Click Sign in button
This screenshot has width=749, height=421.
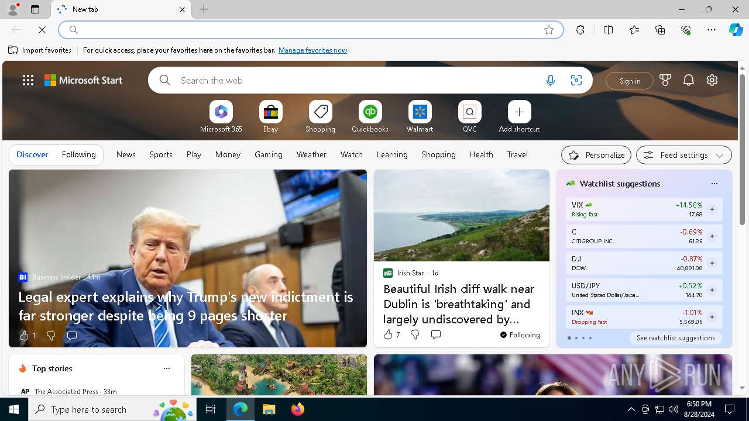(630, 81)
